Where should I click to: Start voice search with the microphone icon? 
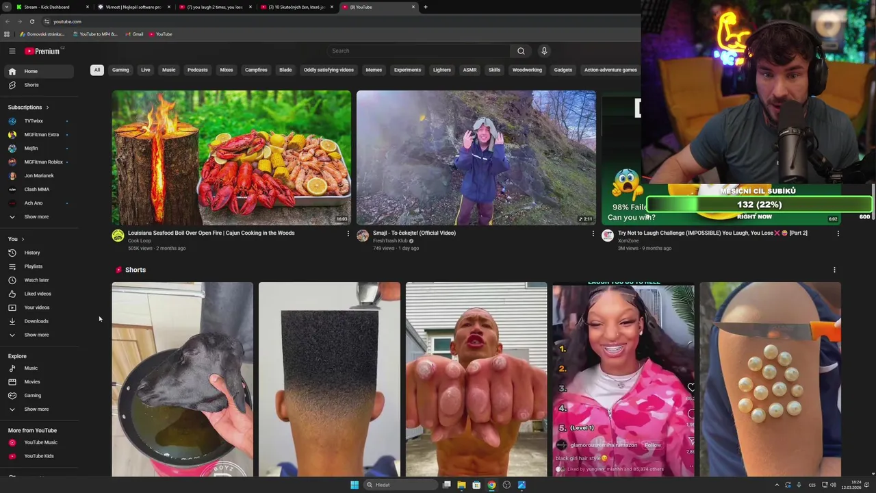click(544, 51)
